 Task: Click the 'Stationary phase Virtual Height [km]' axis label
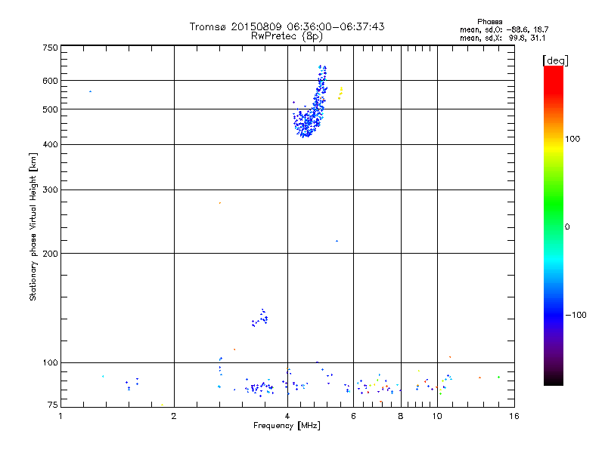pyautogui.click(x=33, y=226)
